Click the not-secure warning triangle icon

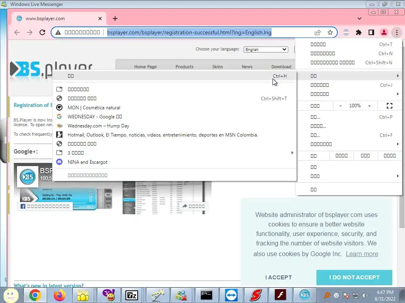click(58, 32)
